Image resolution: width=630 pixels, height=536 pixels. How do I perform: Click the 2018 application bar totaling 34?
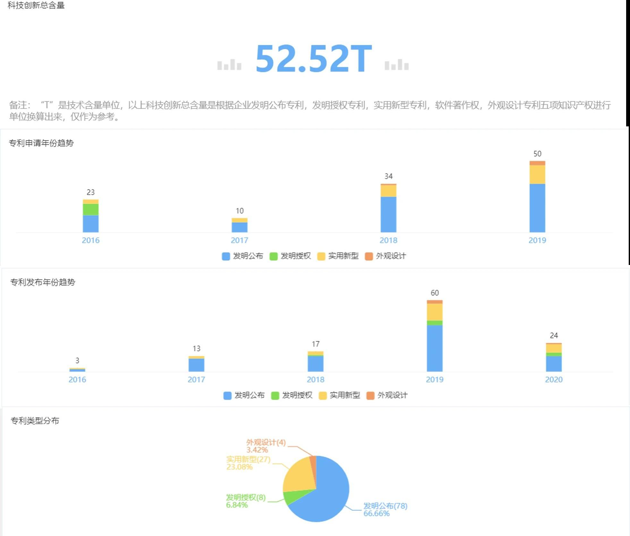[388, 213]
